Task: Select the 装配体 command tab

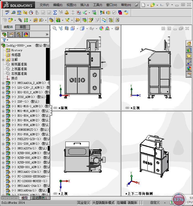Action: coord(8,27)
